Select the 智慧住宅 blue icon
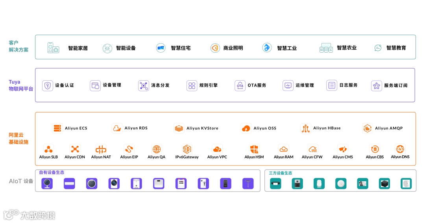The height and width of the screenshot is (223, 425). pos(161,48)
